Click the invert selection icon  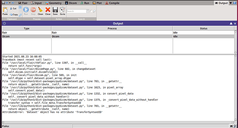[20, 15]
